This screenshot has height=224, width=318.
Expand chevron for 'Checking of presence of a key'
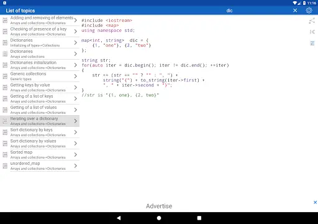(76, 31)
